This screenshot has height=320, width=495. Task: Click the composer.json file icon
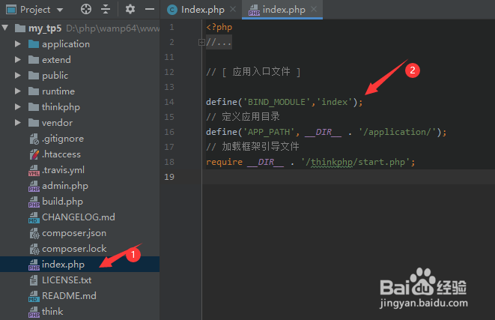(x=34, y=233)
